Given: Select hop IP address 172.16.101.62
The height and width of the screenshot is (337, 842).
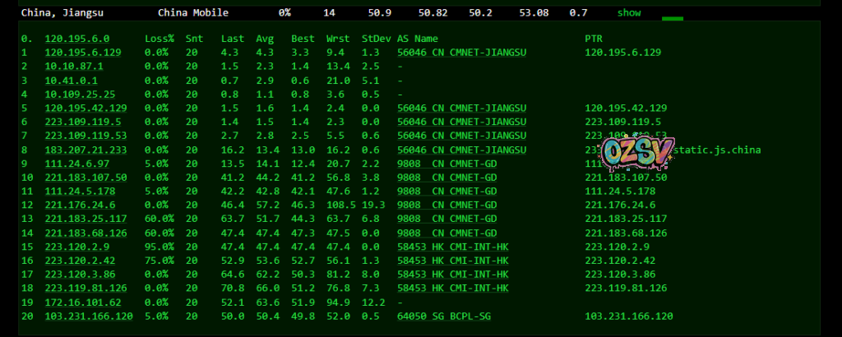Looking at the screenshot, I should [x=83, y=302].
